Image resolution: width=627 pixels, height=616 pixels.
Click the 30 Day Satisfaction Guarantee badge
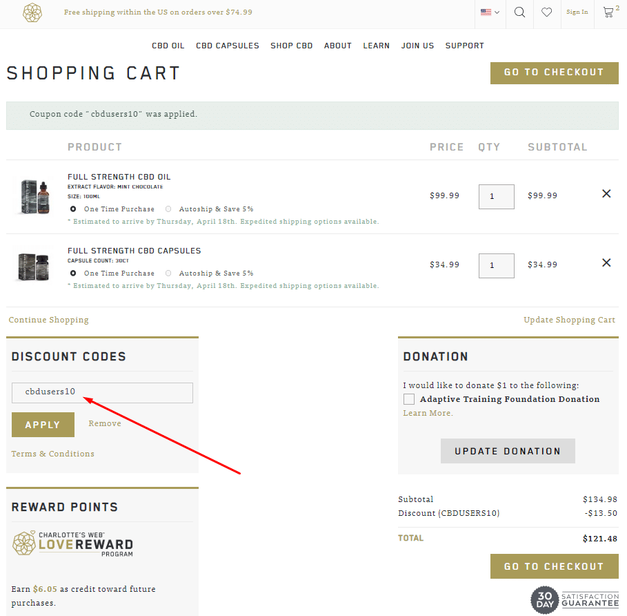pos(574,600)
